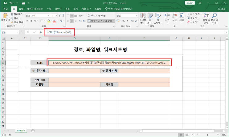The width and height of the screenshot is (229, 137).
Task: Click the Format cells (서식) icon
Action: coord(182,16)
